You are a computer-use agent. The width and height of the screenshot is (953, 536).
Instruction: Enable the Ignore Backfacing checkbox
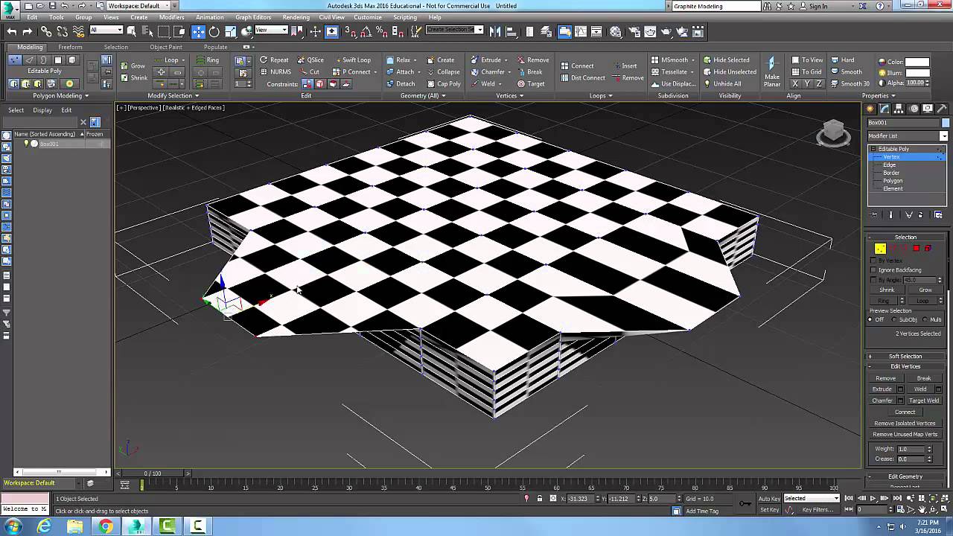click(874, 270)
